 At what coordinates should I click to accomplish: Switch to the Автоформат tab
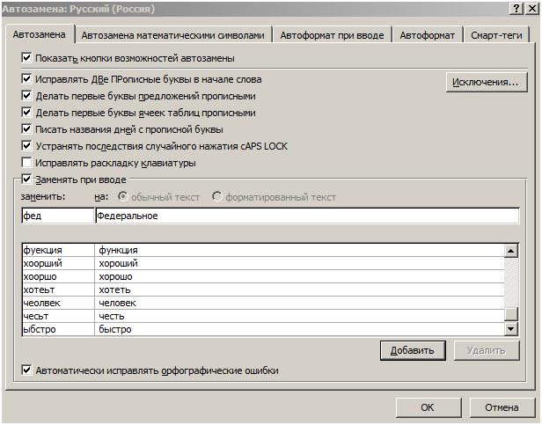428,35
